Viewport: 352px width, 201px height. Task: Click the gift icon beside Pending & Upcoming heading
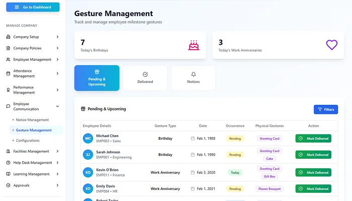83,109
